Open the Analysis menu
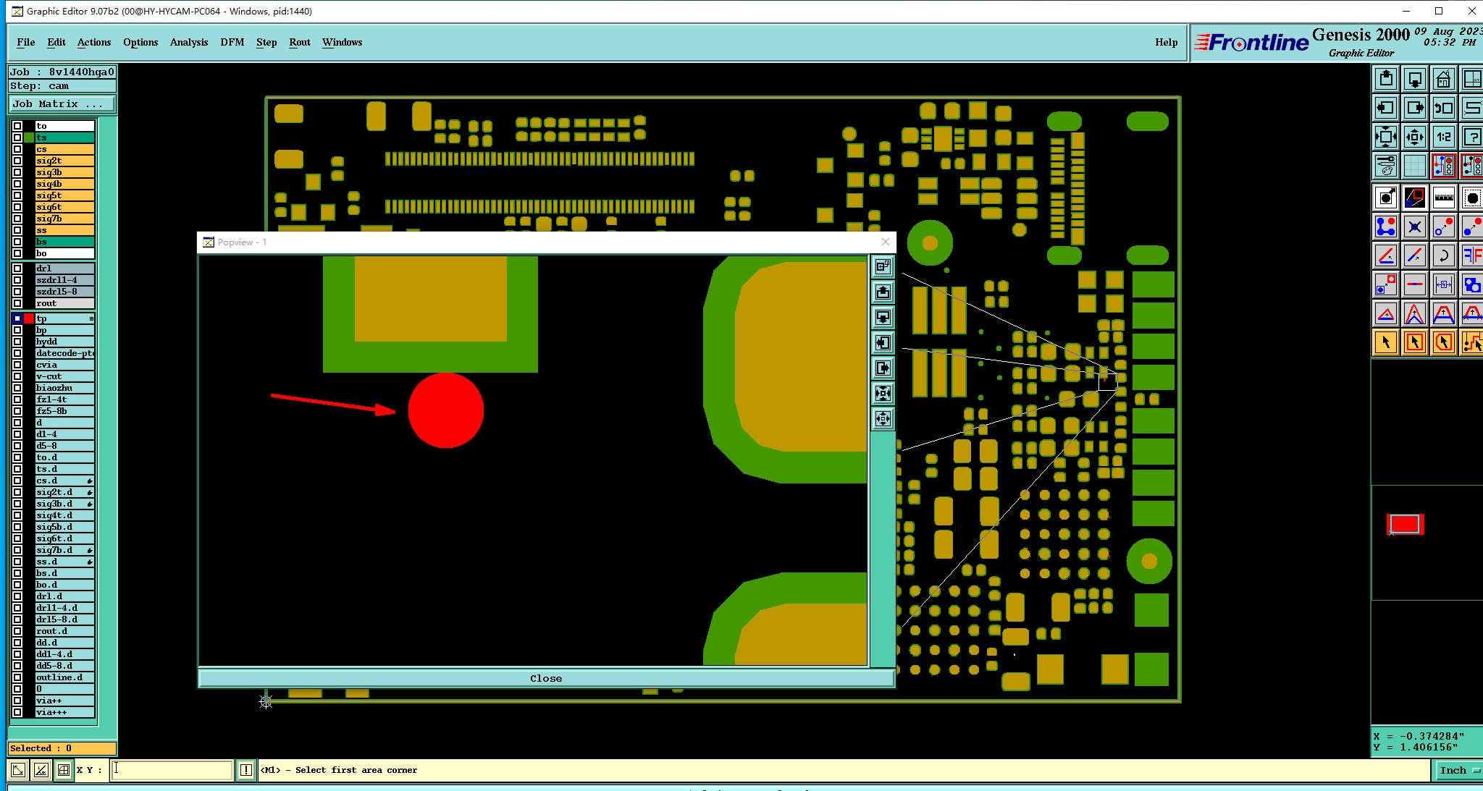Image resolution: width=1483 pixels, height=791 pixels. (x=188, y=42)
